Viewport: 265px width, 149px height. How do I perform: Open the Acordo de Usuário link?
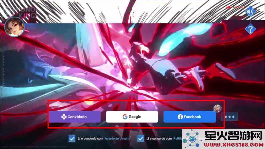(x=117, y=139)
